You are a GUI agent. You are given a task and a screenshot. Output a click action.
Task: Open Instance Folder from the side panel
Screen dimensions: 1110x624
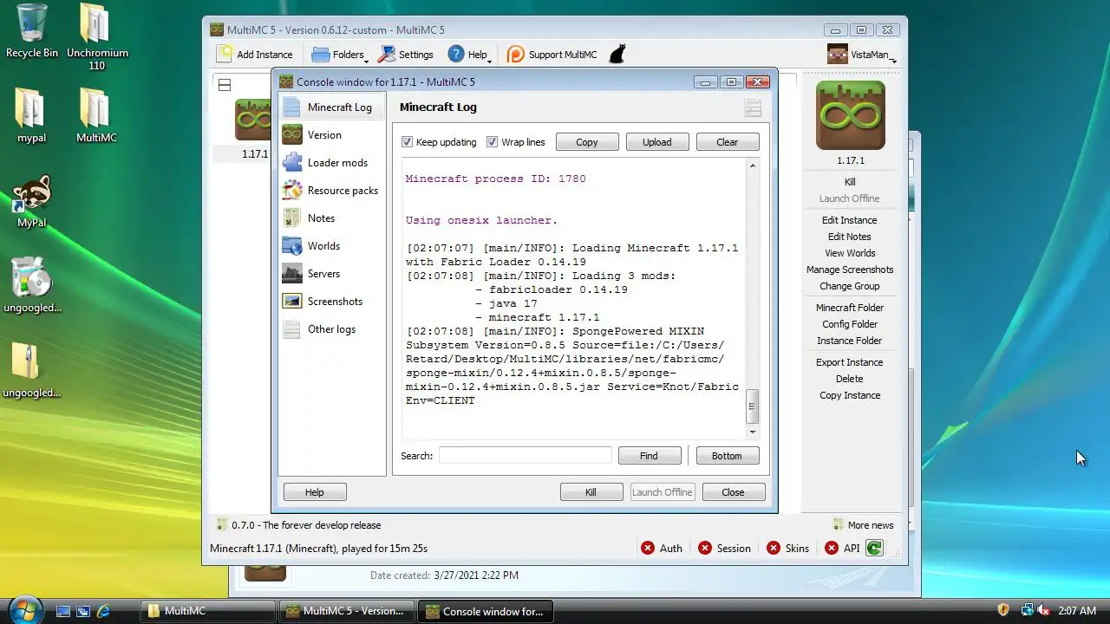coord(850,341)
